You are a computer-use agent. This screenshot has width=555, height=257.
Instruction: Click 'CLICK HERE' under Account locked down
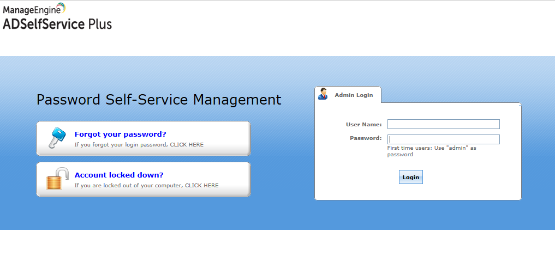[201, 186]
